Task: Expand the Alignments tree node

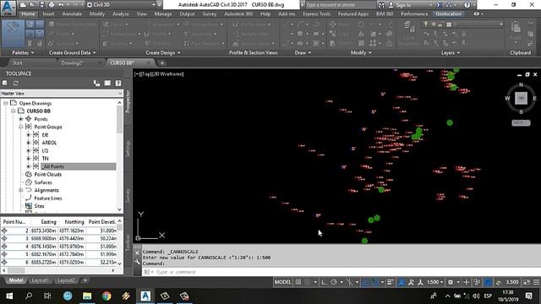Action: coord(20,190)
